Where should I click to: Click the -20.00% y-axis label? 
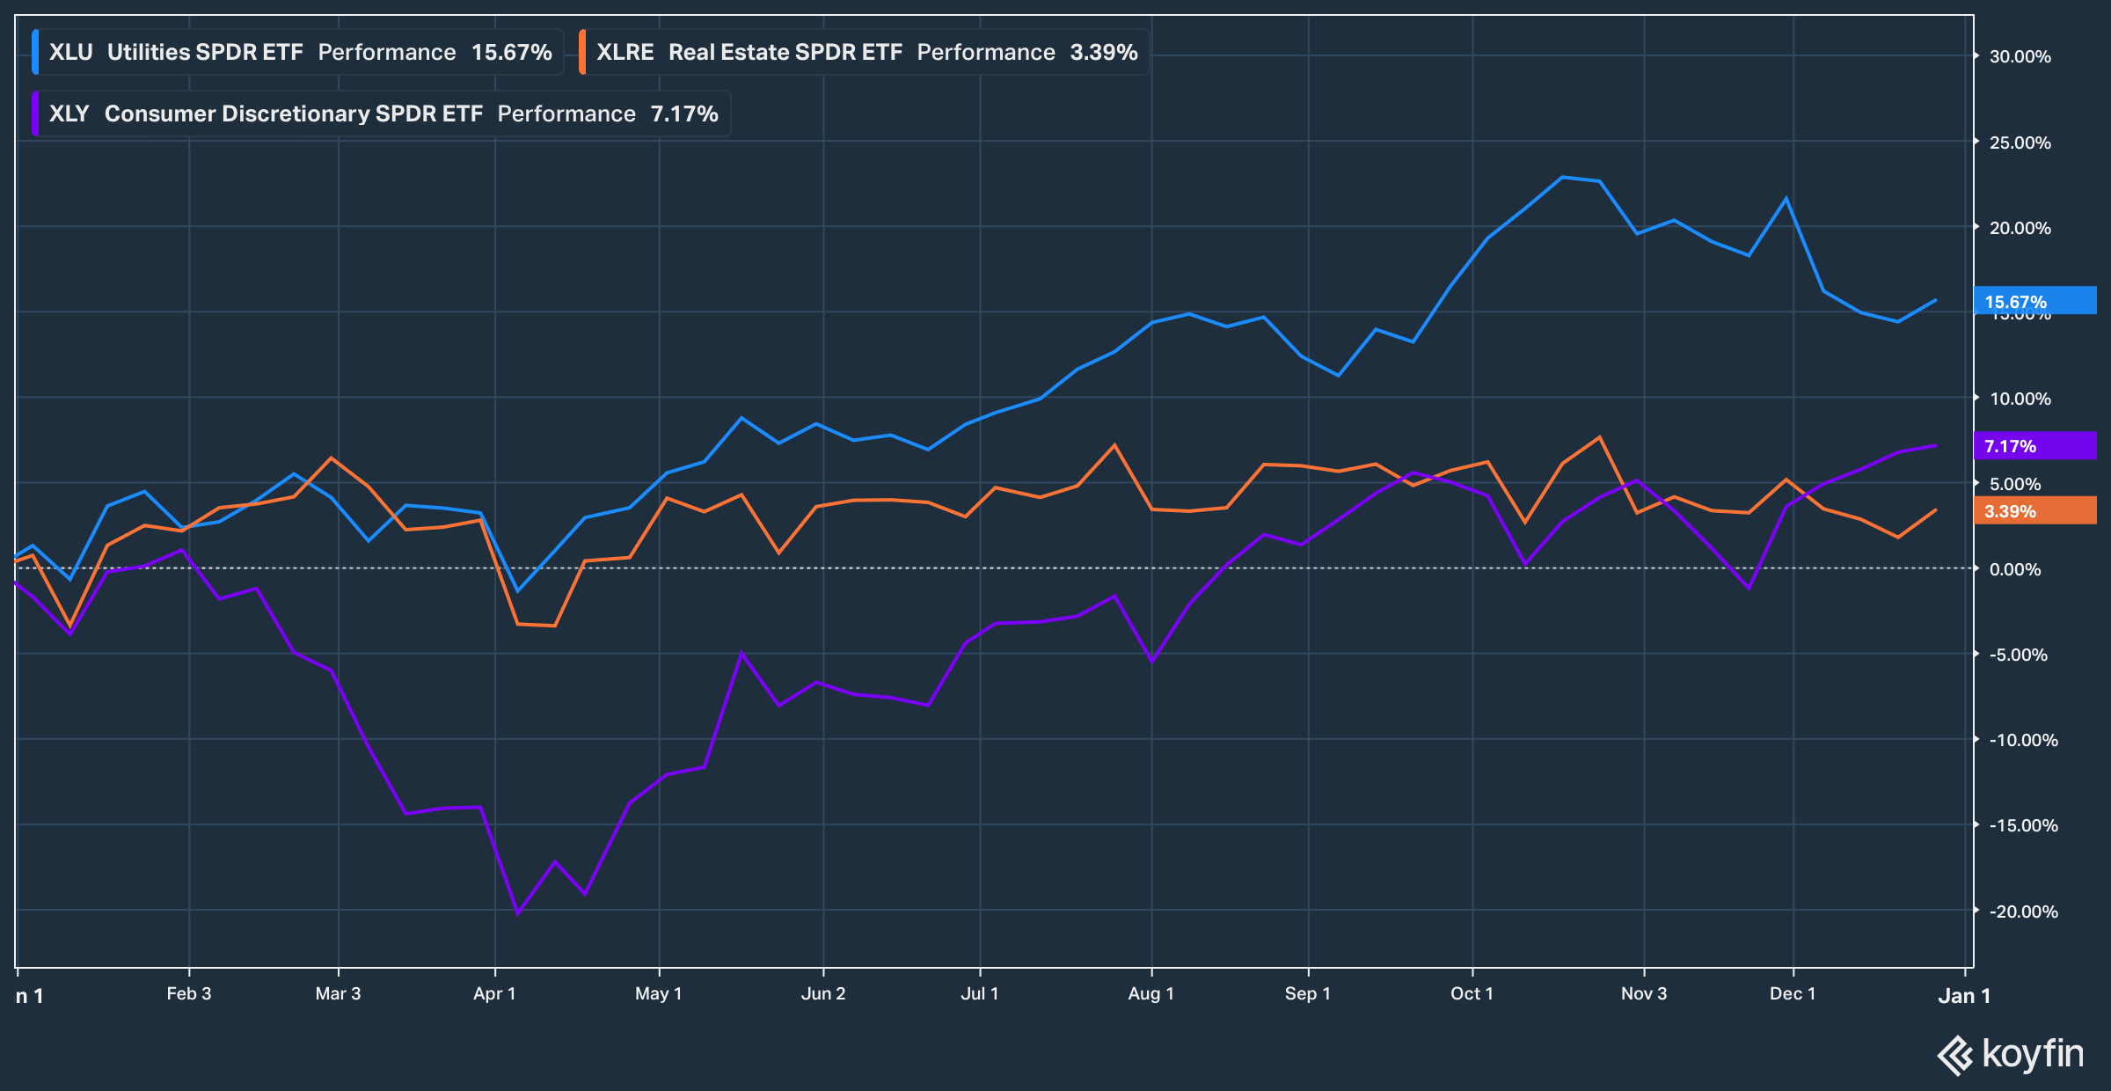pyautogui.click(x=2023, y=912)
